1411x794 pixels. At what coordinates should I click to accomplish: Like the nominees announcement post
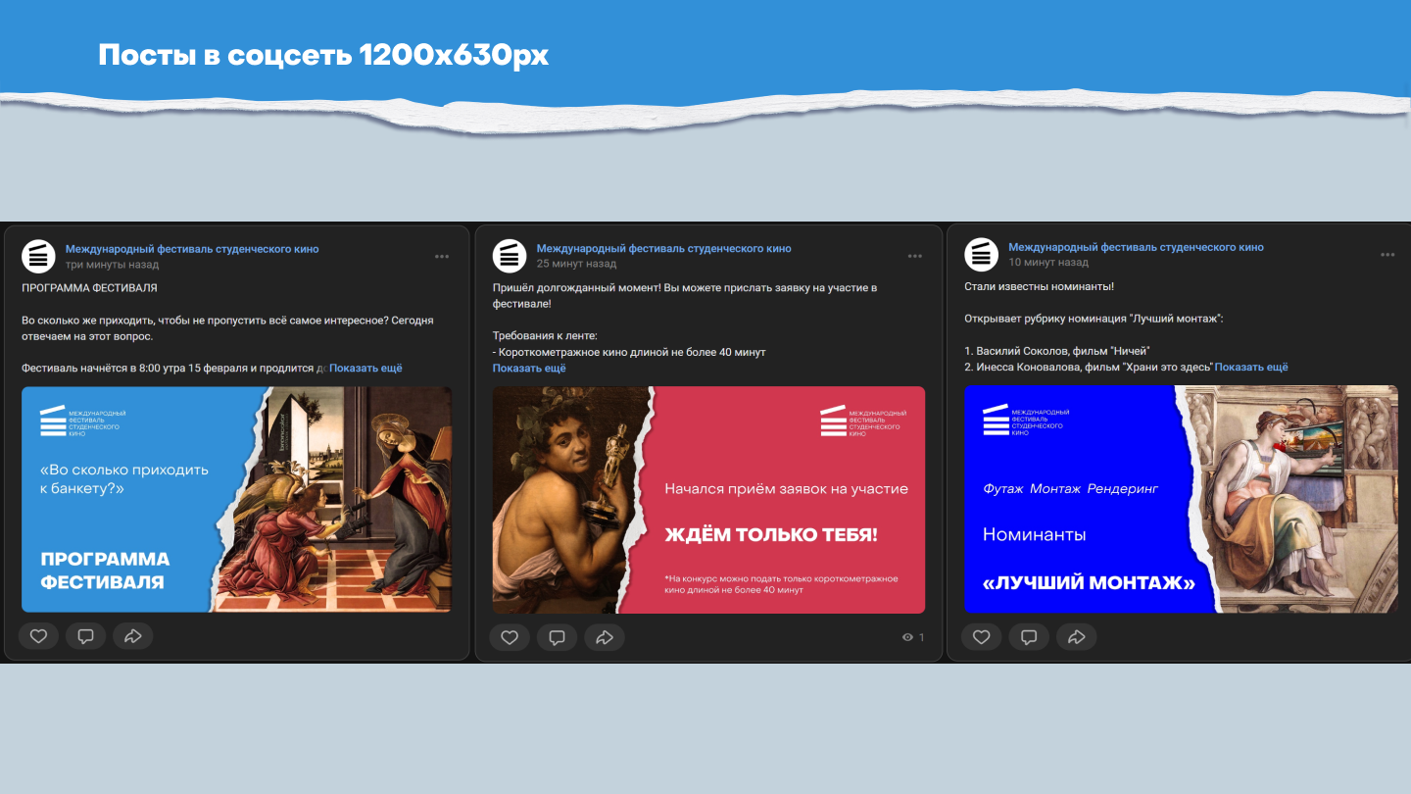[981, 637]
